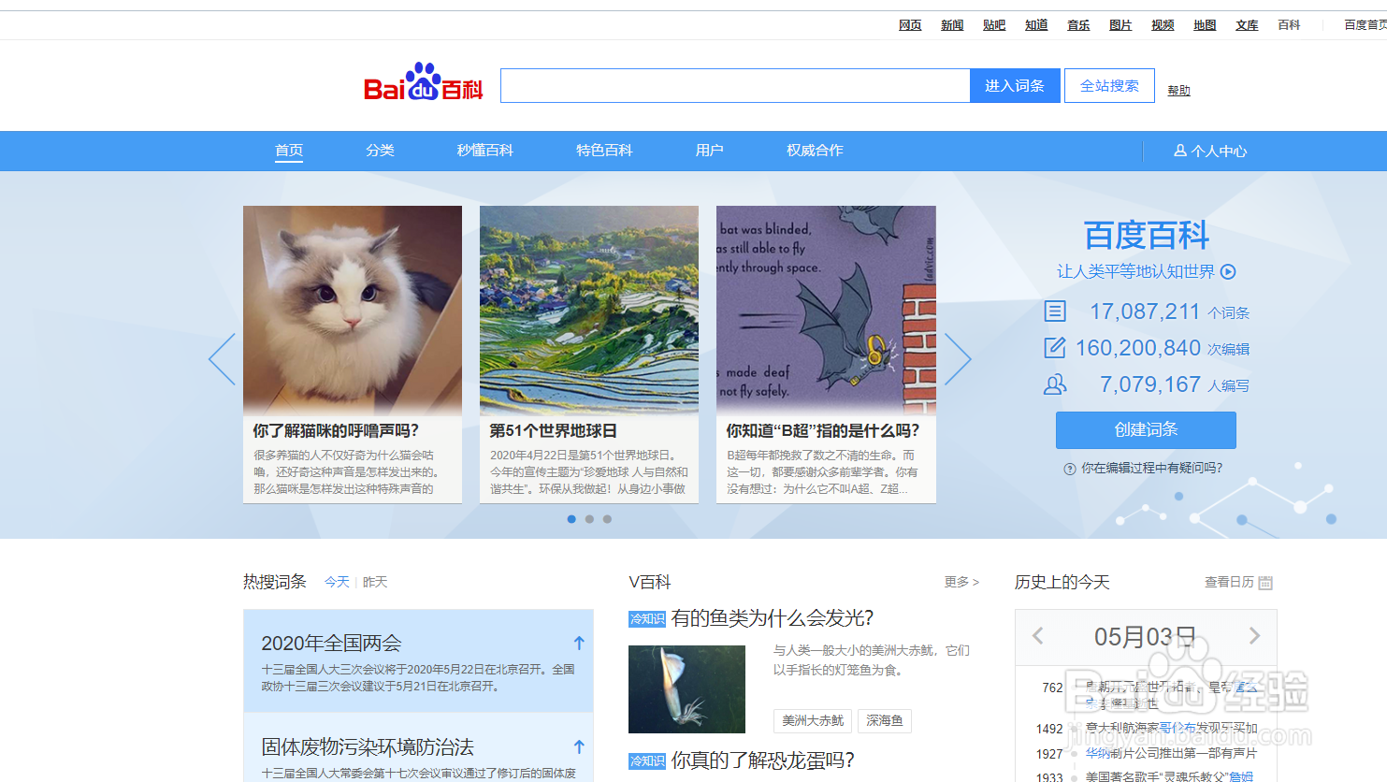Click 你了解猫咪的呼噜声吗 headline

pyautogui.click(x=336, y=430)
